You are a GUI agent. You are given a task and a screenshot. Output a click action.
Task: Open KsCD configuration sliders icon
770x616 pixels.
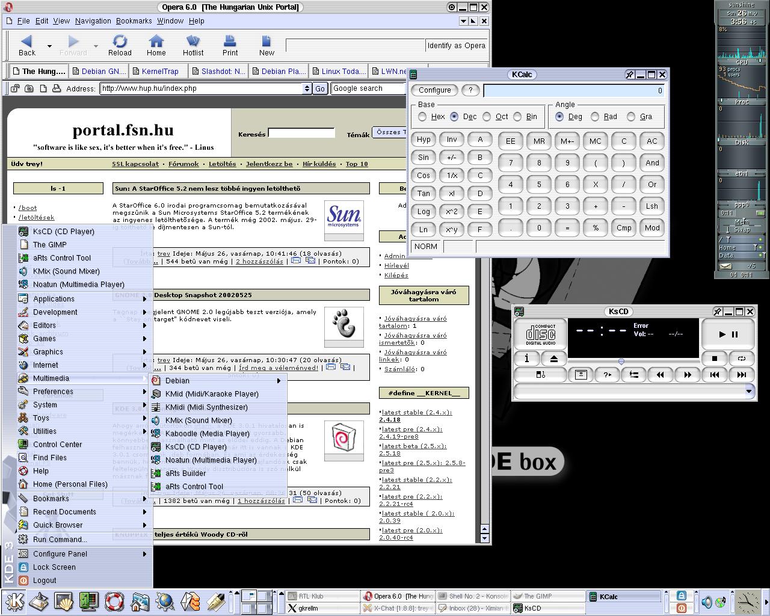click(634, 375)
